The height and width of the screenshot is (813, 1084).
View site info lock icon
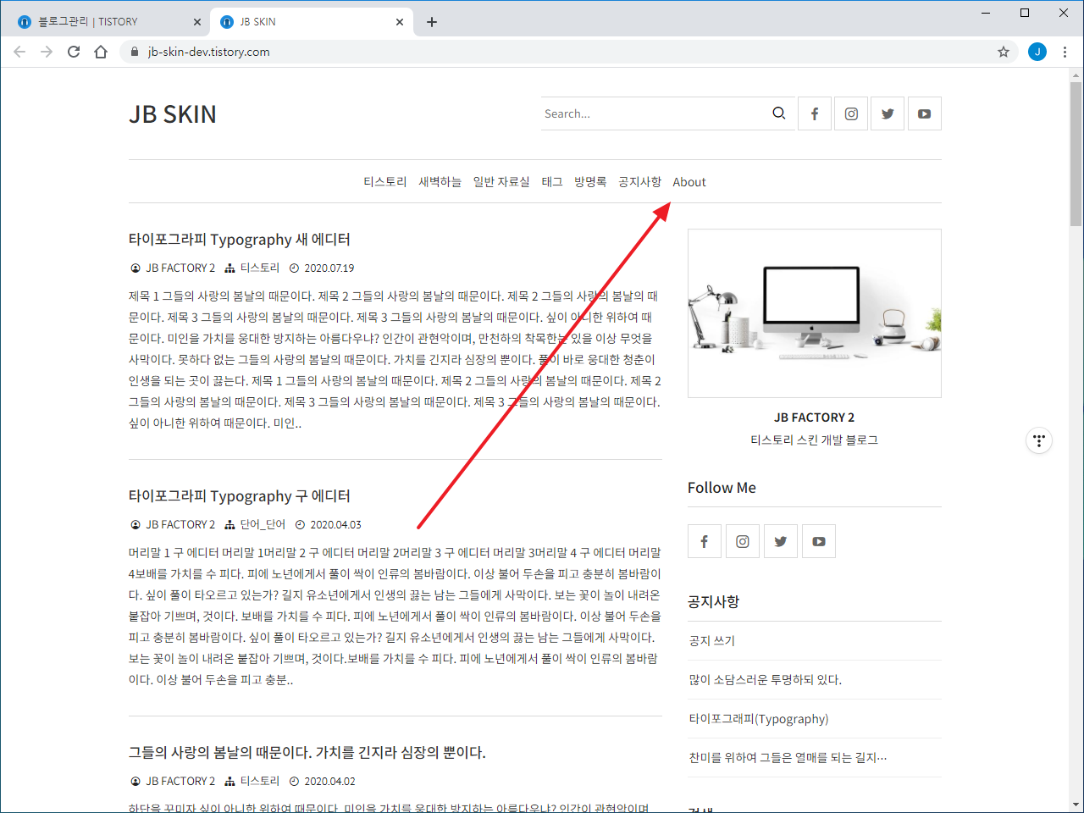135,52
